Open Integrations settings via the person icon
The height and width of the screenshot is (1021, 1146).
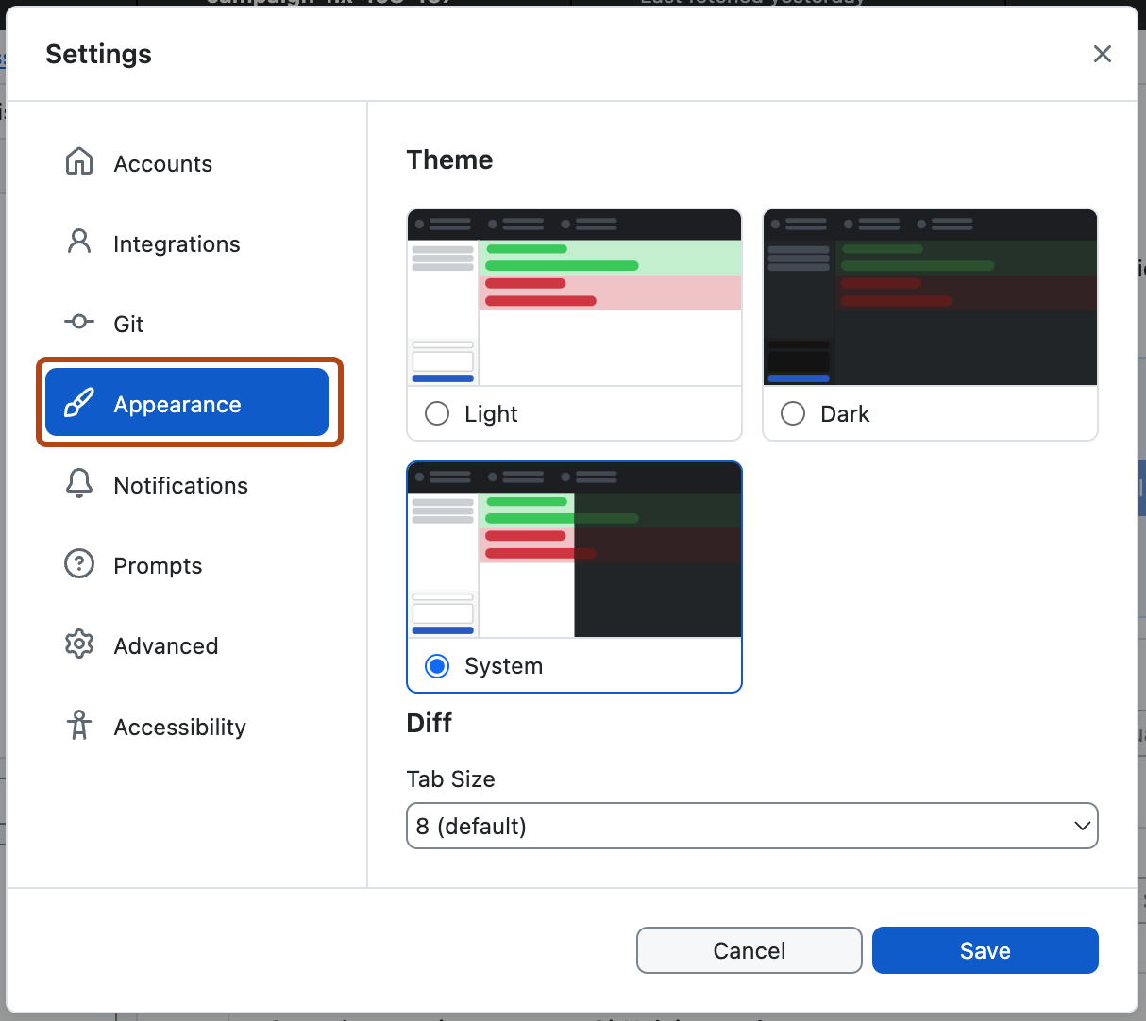79,243
